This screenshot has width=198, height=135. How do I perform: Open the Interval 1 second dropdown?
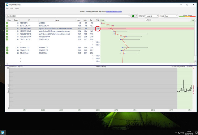[152, 16]
